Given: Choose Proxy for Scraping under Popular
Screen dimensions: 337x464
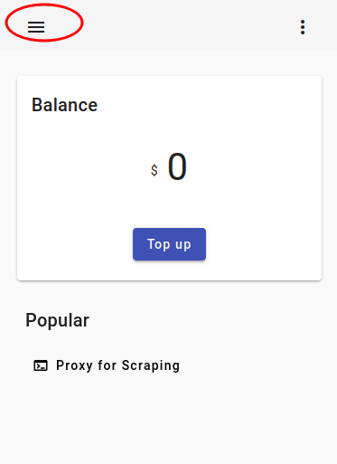Looking at the screenshot, I should (117, 365).
